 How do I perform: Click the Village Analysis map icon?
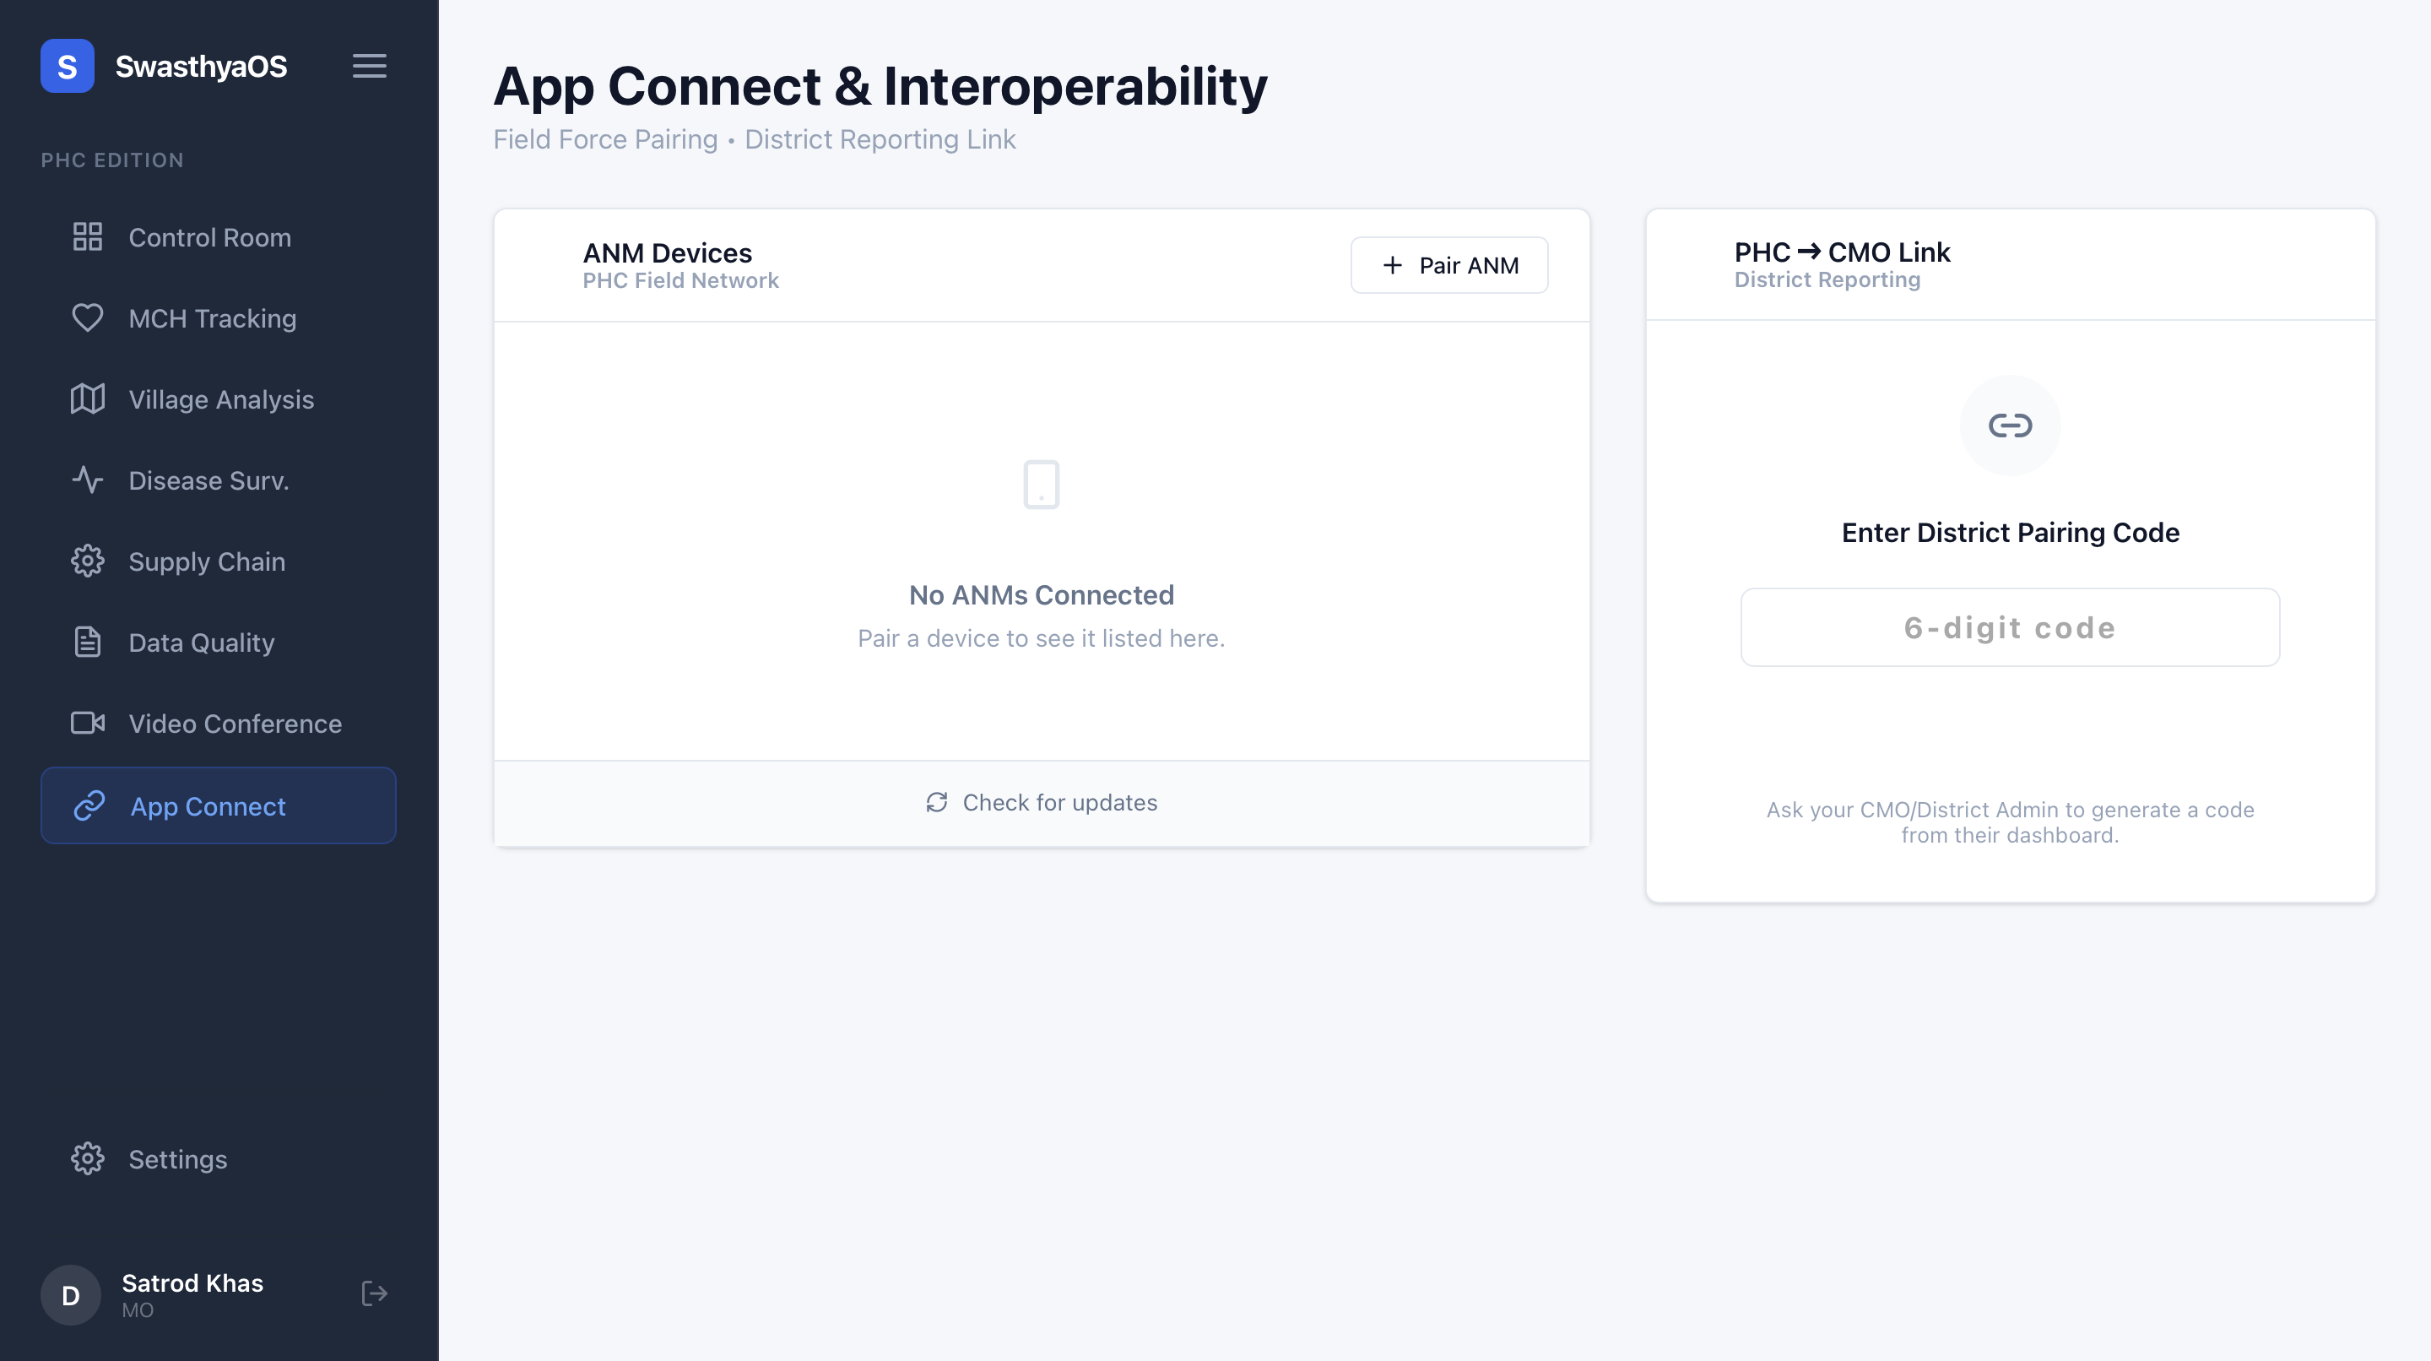coord(88,399)
